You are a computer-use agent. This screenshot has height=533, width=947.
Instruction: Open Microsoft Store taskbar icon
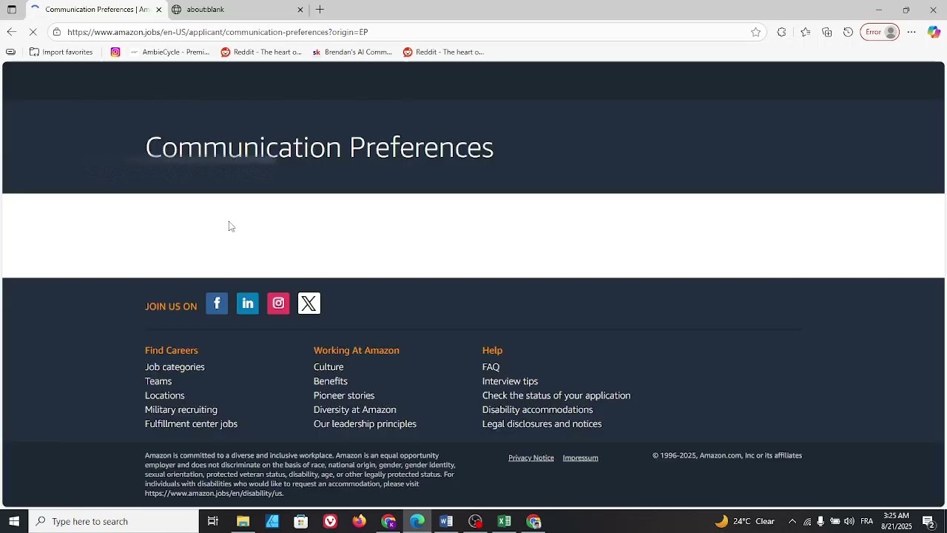point(300,521)
